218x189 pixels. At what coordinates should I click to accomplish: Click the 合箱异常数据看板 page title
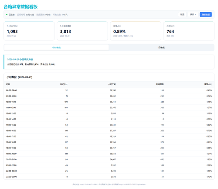click(20, 7)
